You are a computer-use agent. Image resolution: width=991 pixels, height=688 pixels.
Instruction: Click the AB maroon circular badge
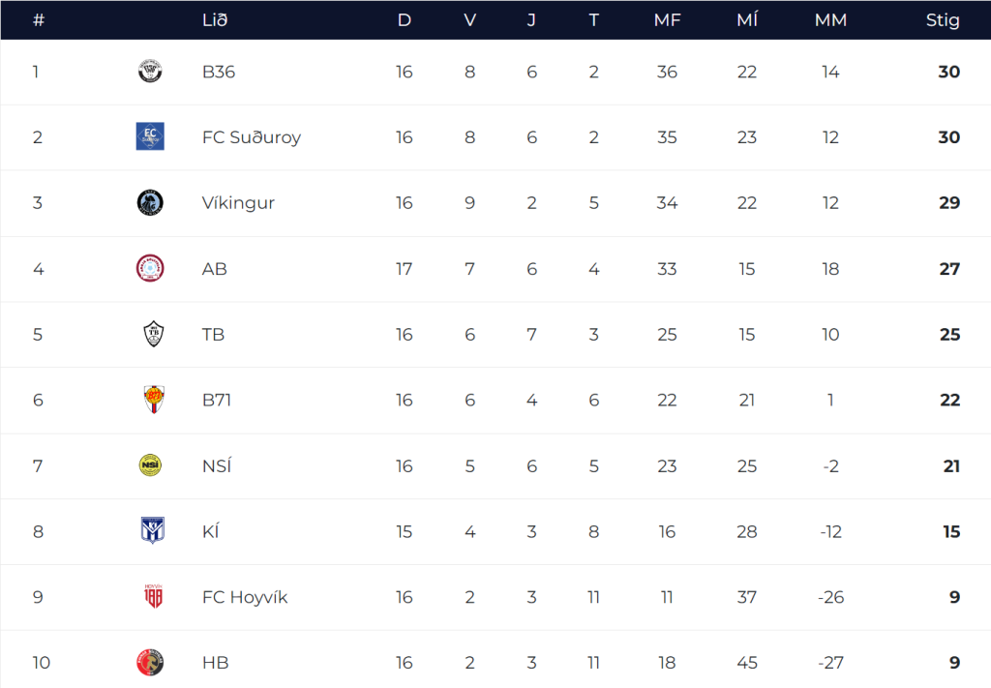(x=150, y=268)
